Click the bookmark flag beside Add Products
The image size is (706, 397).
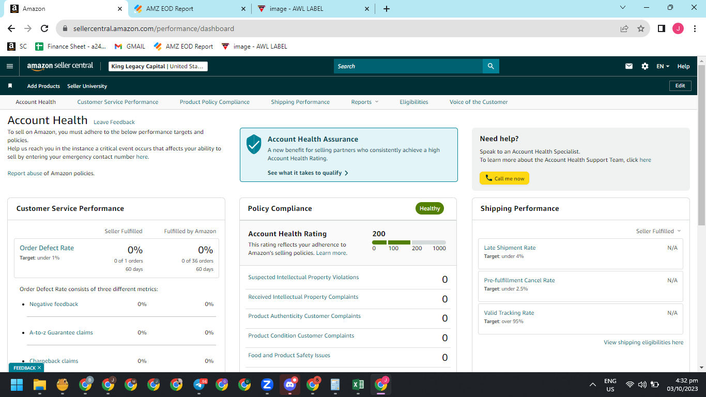pos(10,86)
